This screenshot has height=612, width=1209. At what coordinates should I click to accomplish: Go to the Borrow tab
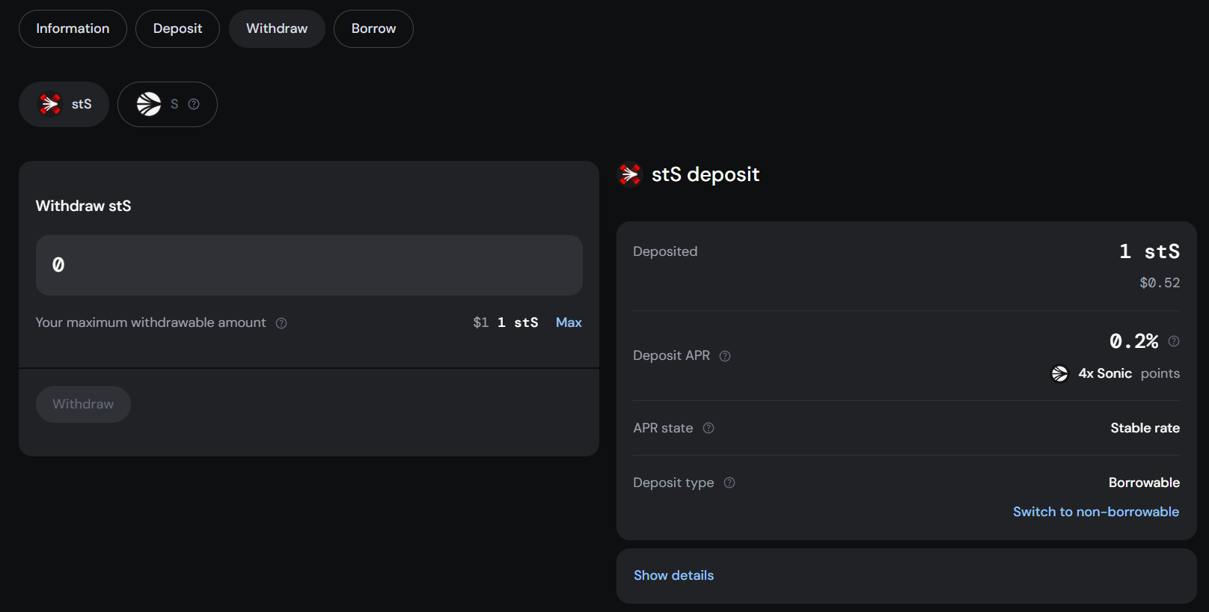click(373, 28)
